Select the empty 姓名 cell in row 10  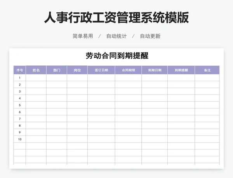coord(36,139)
